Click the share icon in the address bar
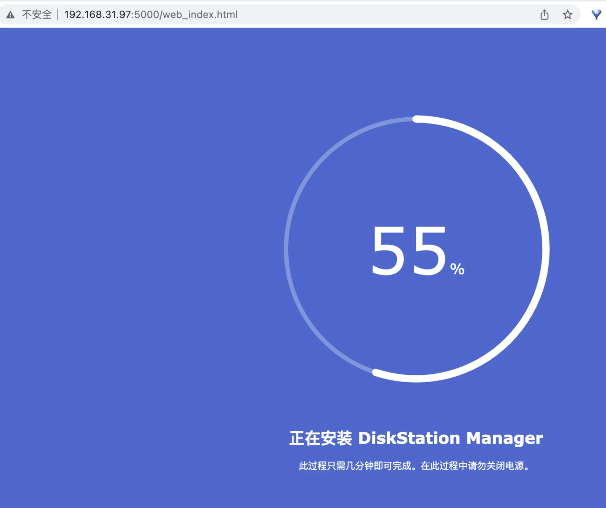The height and width of the screenshot is (508, 606). pyautogui.click(x=545, y=14)
